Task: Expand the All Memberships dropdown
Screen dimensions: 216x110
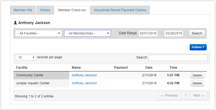Action: point(87,33)
